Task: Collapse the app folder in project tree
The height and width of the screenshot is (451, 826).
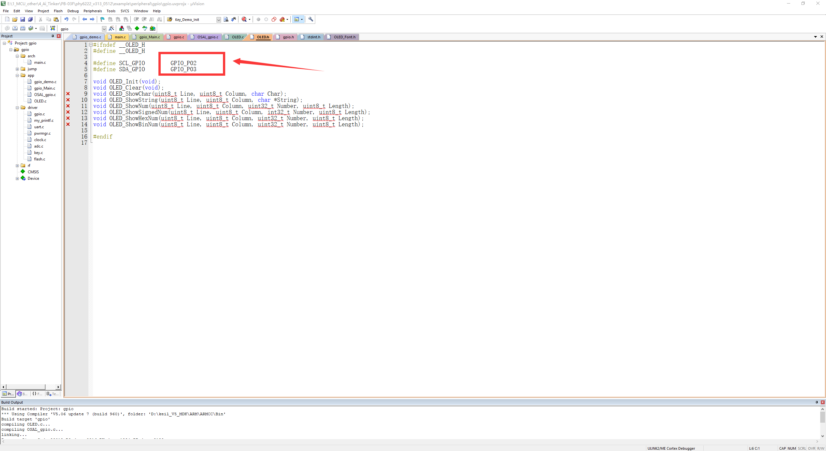Action: (x=17, y=75)
